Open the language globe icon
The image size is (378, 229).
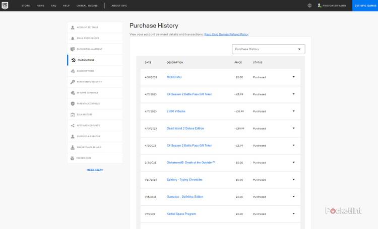pyautogui.click(x=309, y=6)
